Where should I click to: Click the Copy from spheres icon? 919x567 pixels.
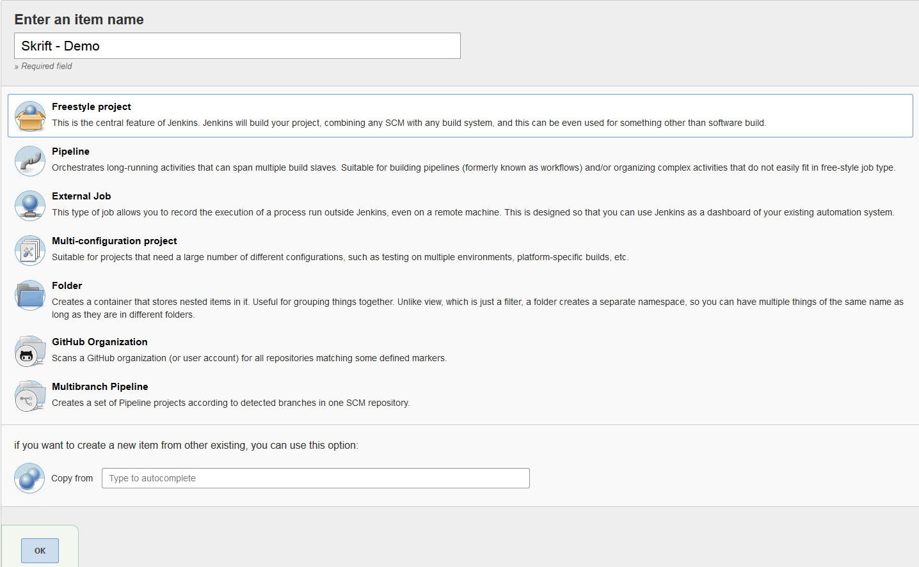click(x=29, y=478)
